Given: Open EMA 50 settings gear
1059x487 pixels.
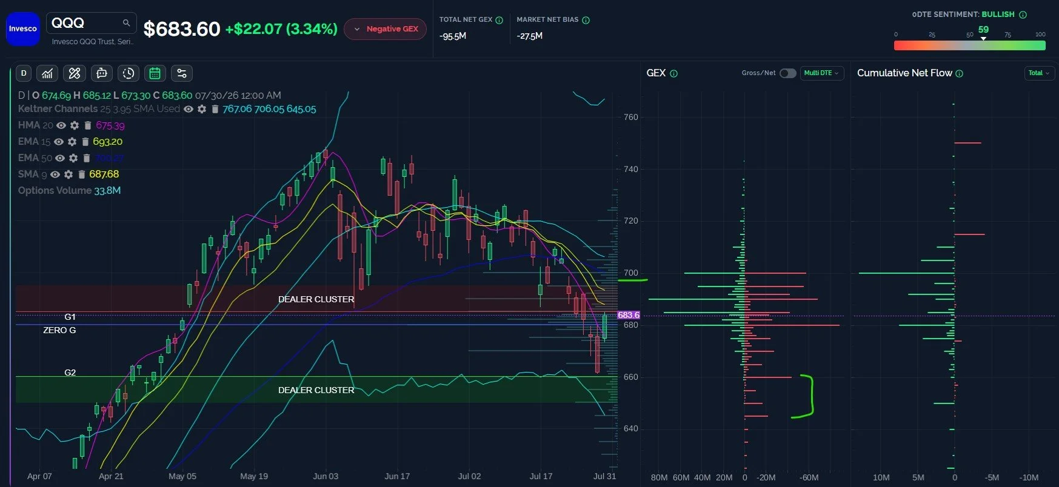Looking at the screenshot, I should (73, 158).
